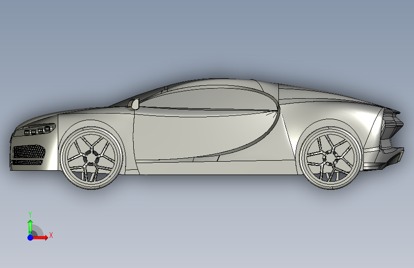Select the front mesh grille
The image size is (414, 268).
coord(29,152)
